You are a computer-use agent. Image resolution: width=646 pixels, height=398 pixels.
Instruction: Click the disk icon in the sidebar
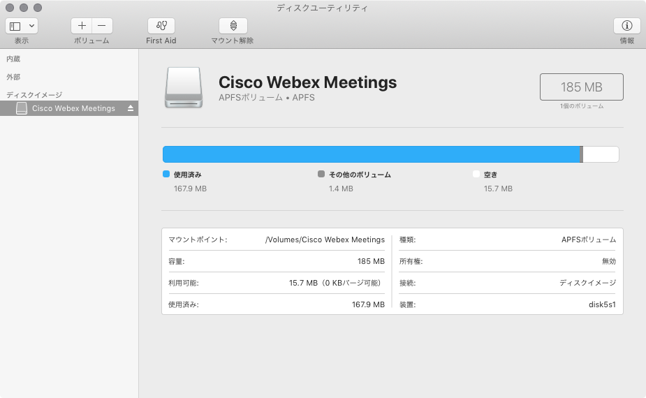click(22, 108)
